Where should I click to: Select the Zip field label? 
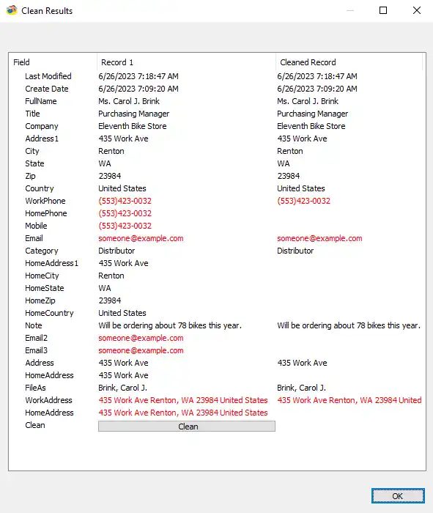pyautogui.click(x=30, y=176)
